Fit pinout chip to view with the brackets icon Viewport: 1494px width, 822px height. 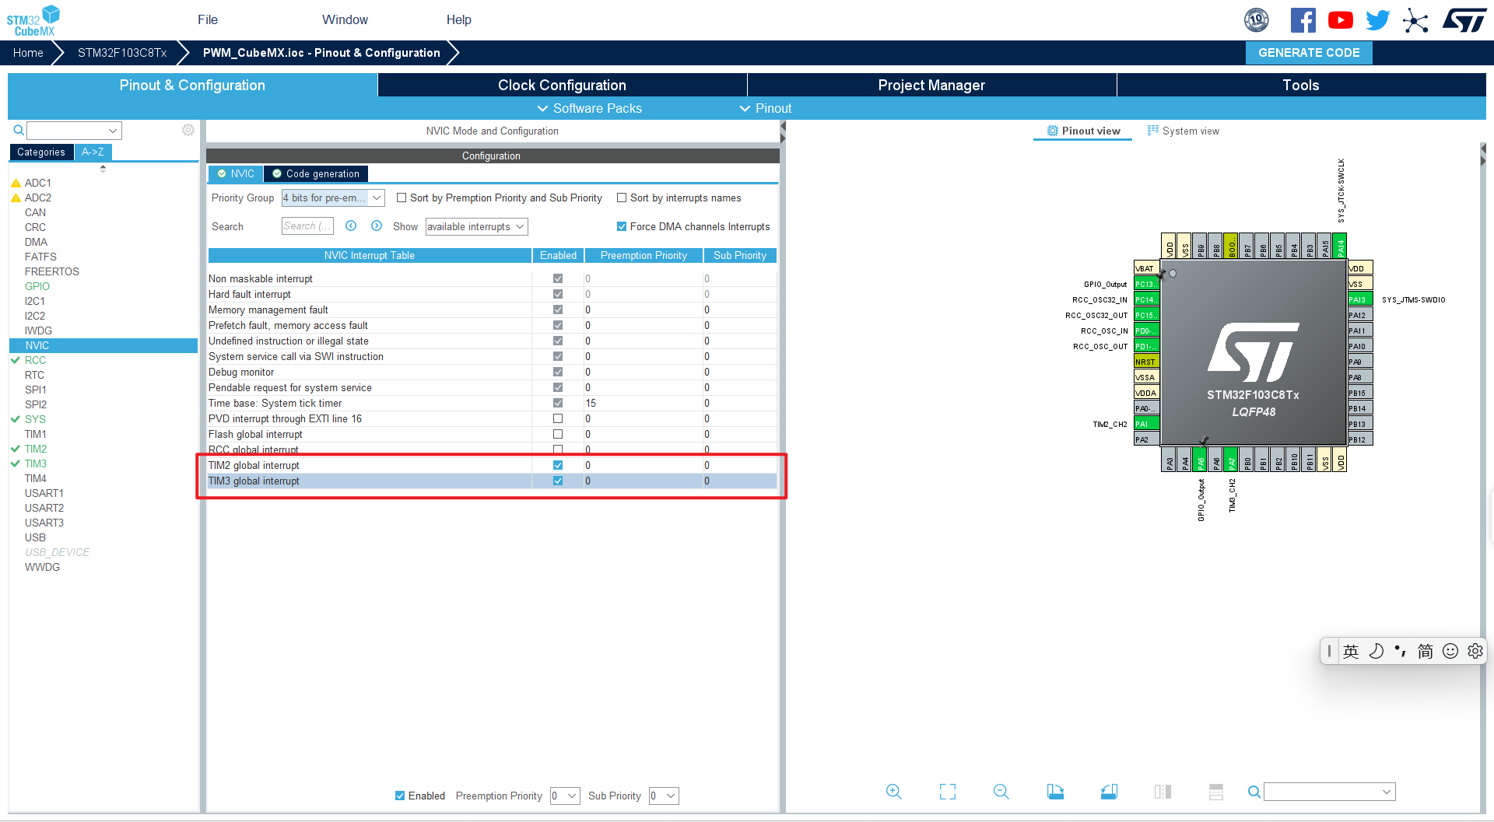pyautogui.click(x=947, y=792)
